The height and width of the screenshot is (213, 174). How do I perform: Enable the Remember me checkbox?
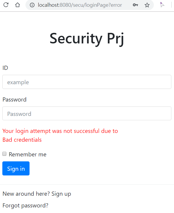(4, 154)
